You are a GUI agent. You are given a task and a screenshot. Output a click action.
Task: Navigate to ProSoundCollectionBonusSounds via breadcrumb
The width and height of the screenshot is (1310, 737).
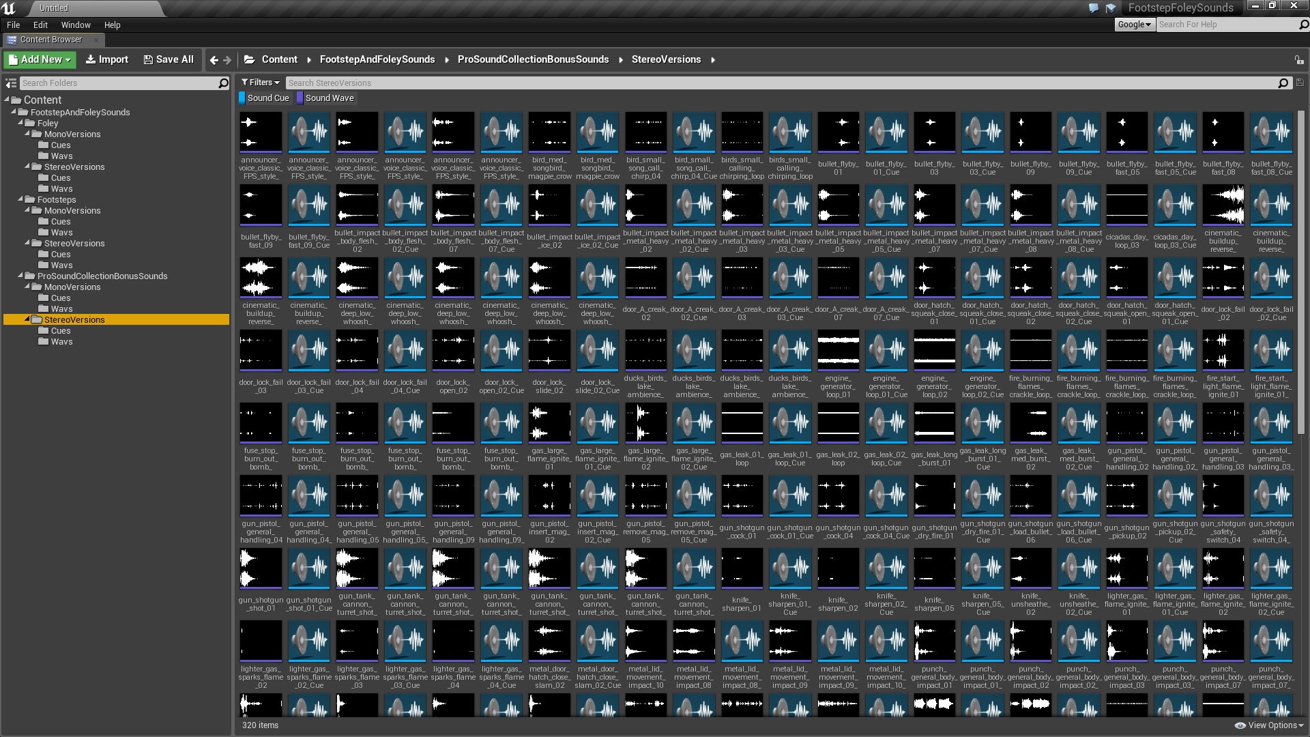[533, 59]
